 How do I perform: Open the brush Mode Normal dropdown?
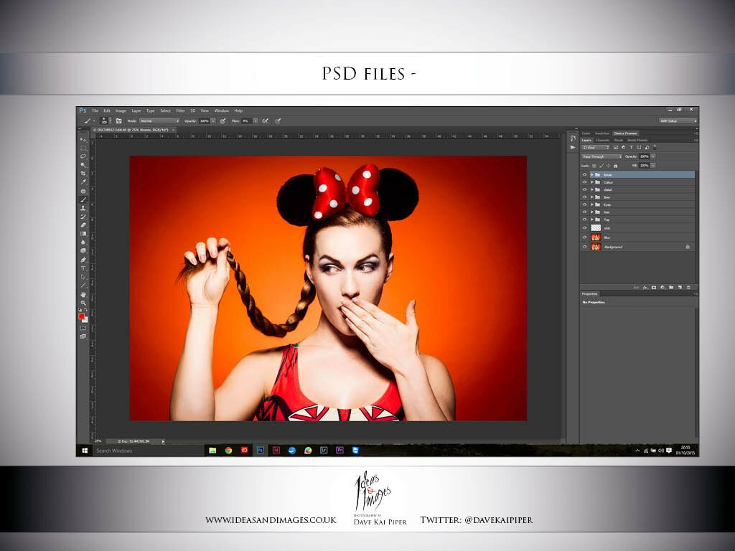click(159, 121)
